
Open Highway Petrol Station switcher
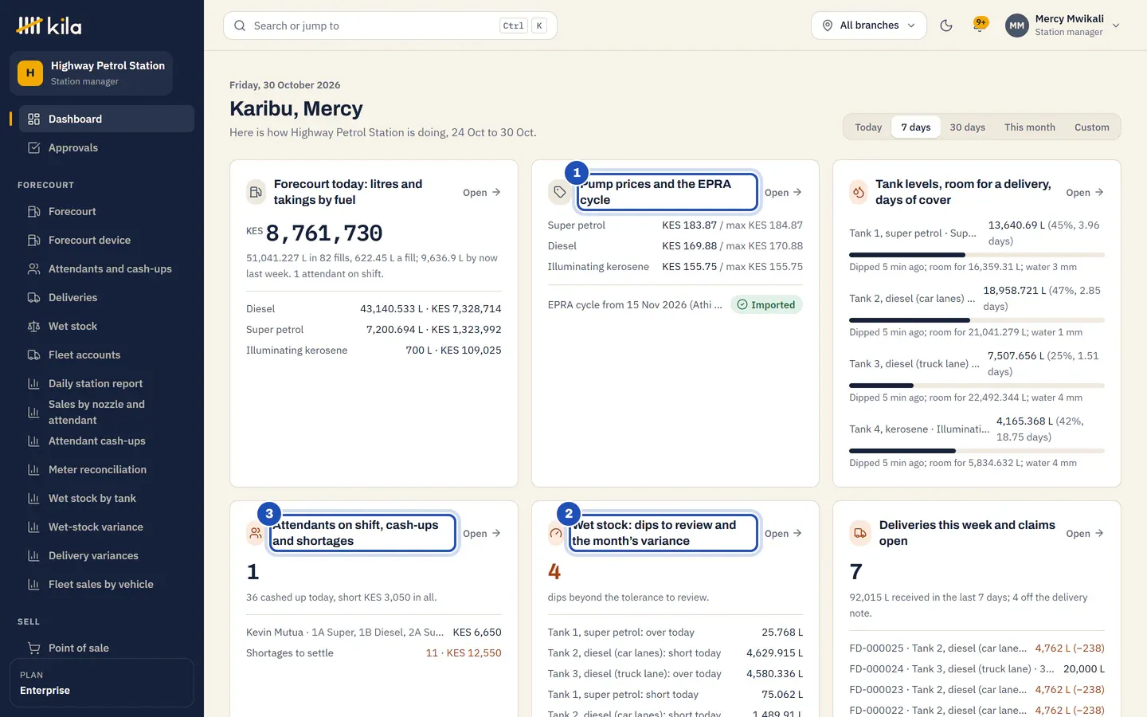tap(91, 73)
